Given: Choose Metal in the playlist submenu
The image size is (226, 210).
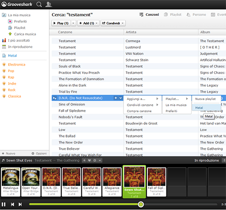Looking at the screenshot, I should coord(206,108).
